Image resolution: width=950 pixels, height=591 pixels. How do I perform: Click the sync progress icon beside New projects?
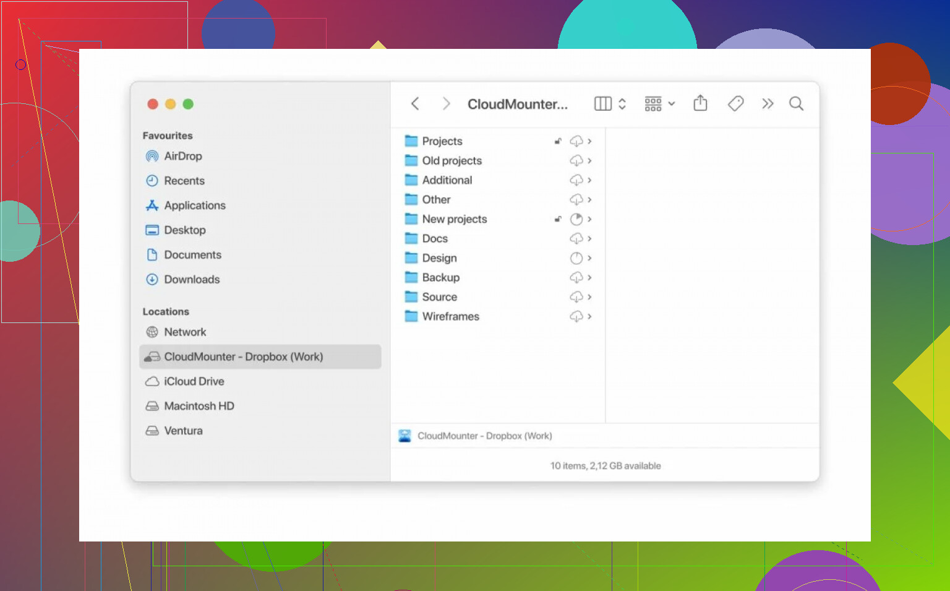coord(576,219)
